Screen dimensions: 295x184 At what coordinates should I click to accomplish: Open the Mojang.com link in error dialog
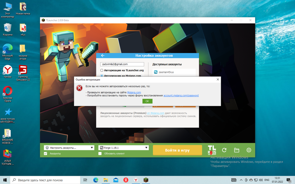(134, 92)
